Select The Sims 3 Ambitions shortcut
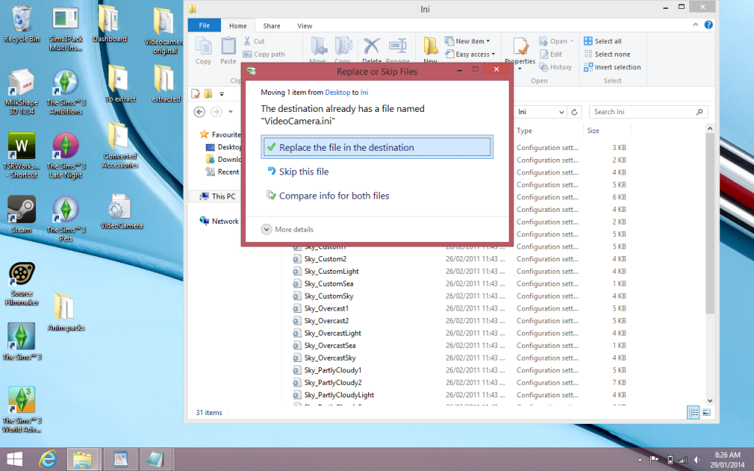Screen dimensions: 754x471 [66, 91]
